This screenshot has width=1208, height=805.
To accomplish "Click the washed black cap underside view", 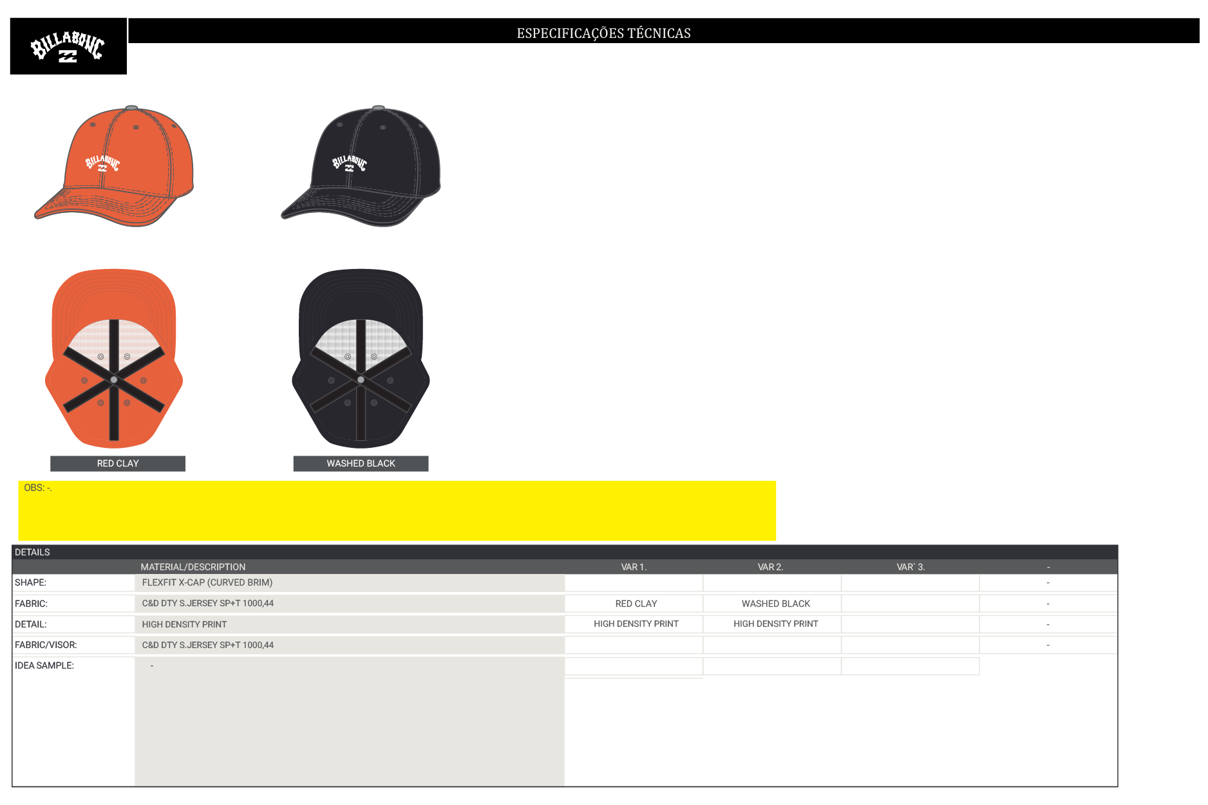I will 361,358.
